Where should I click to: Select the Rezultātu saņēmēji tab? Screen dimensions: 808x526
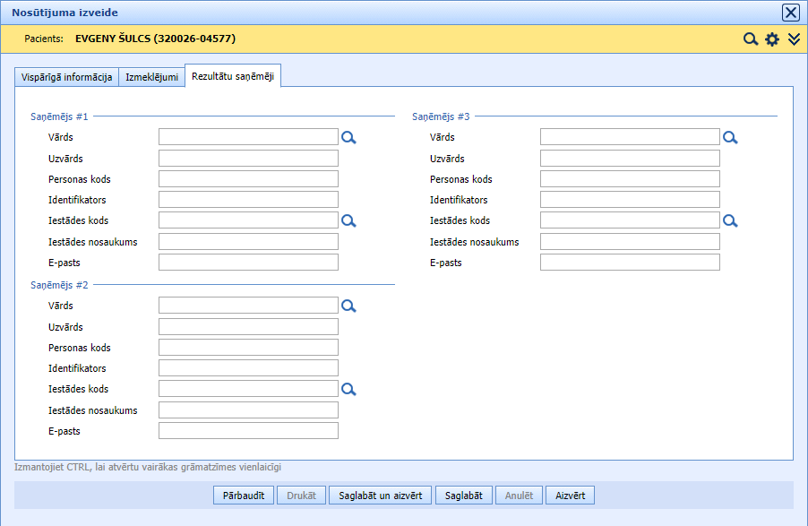(234, 76)
